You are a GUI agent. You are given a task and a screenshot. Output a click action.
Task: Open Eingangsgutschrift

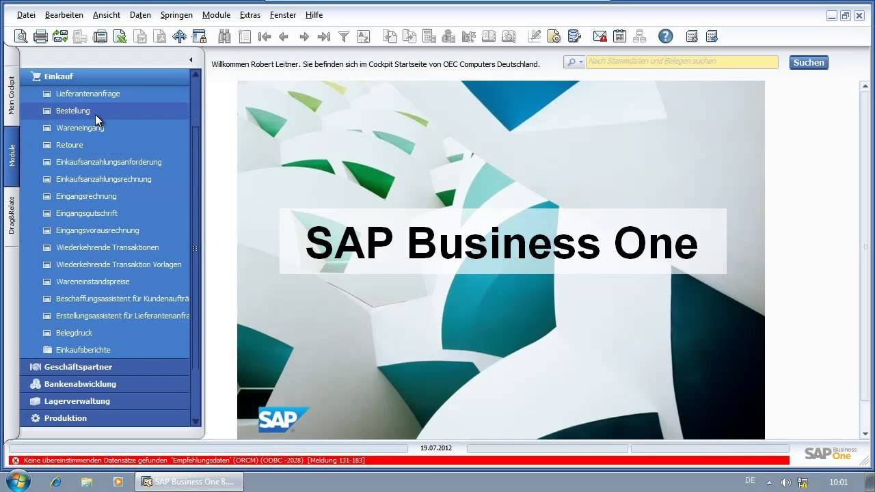(x=87, y=213)
